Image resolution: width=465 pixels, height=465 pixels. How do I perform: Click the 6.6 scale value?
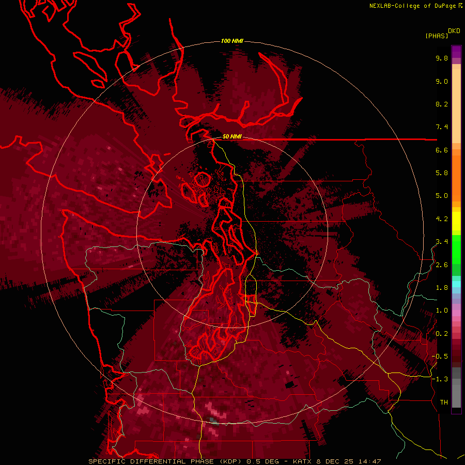pyautogui.click(x=442, y=150)
